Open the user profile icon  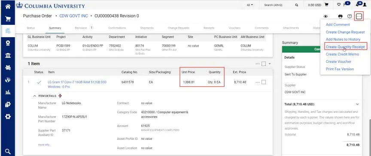pyautogui.click(x=365, y=5)
